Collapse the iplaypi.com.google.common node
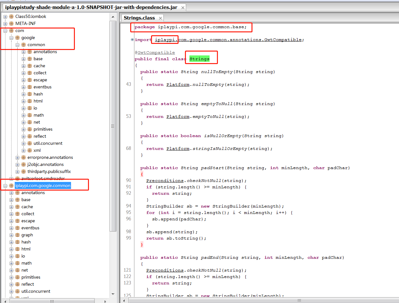 coord(5,185)
